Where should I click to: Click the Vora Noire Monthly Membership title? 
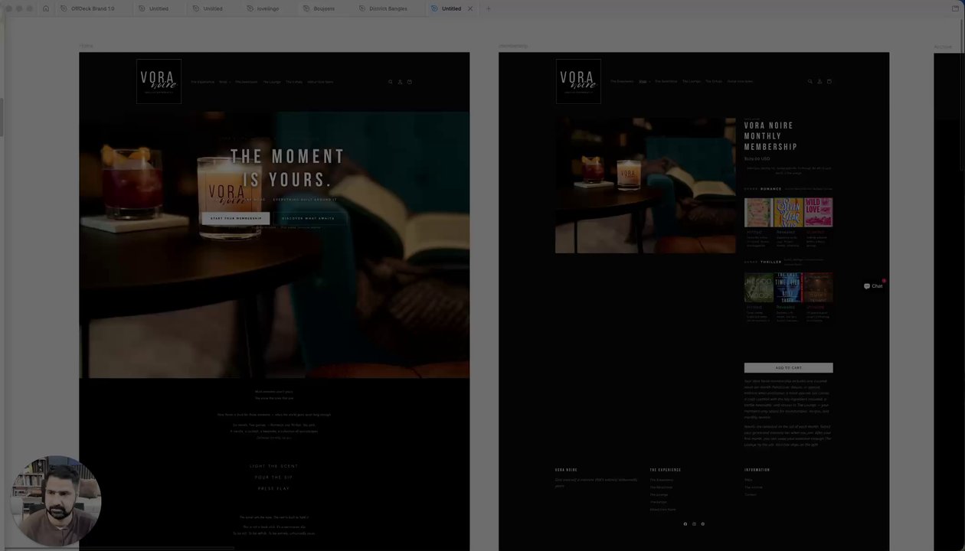(770, 136)
